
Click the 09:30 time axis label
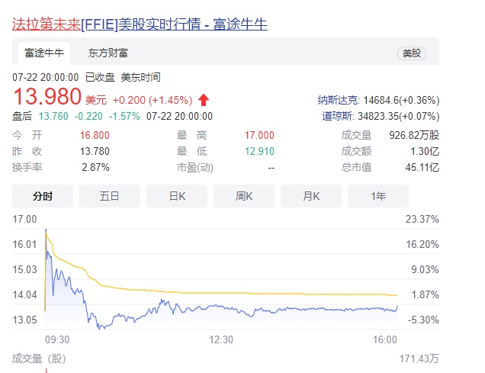(57, 339)
